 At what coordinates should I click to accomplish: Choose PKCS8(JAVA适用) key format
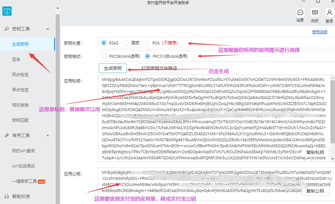[104, 56]
